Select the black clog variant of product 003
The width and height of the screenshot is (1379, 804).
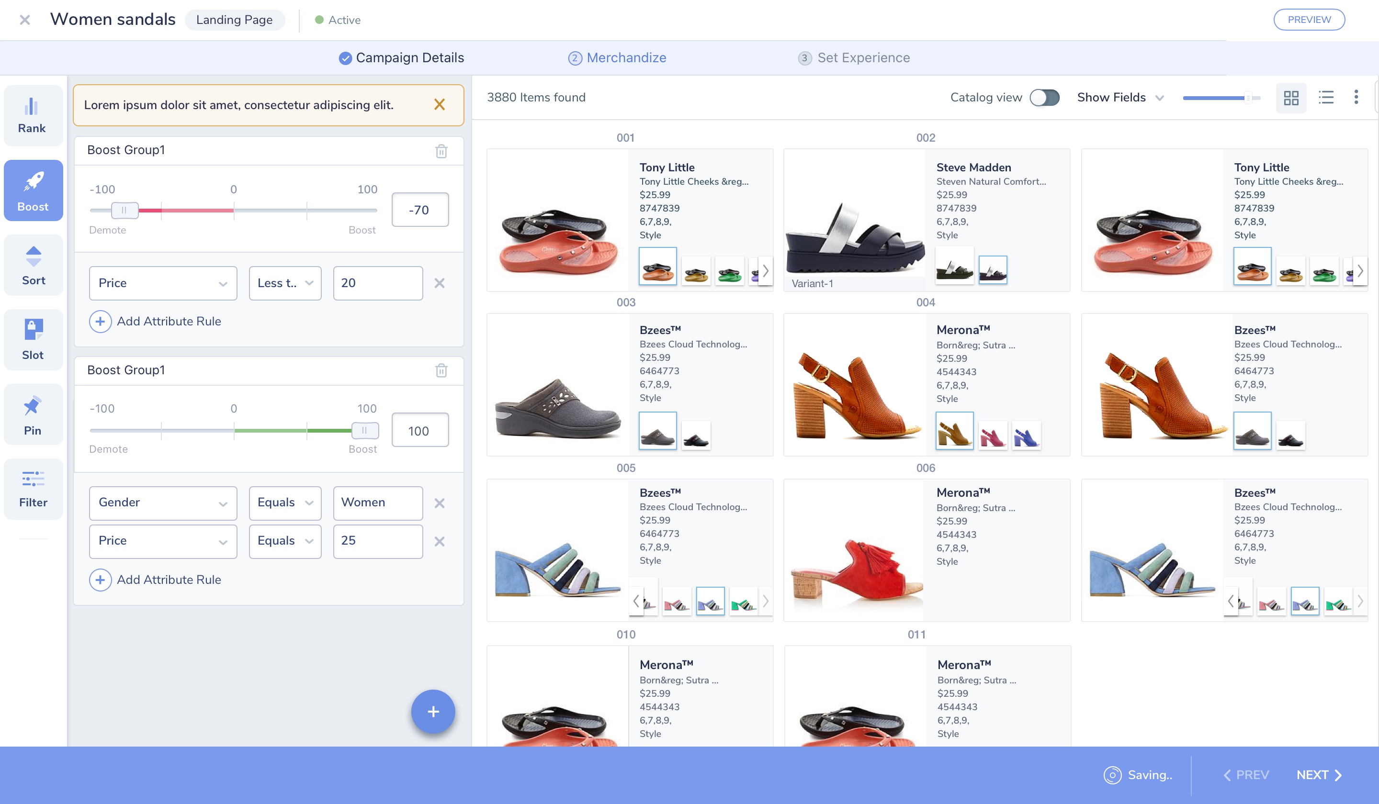coord(696,436)
